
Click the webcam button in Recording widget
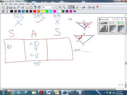102,29
